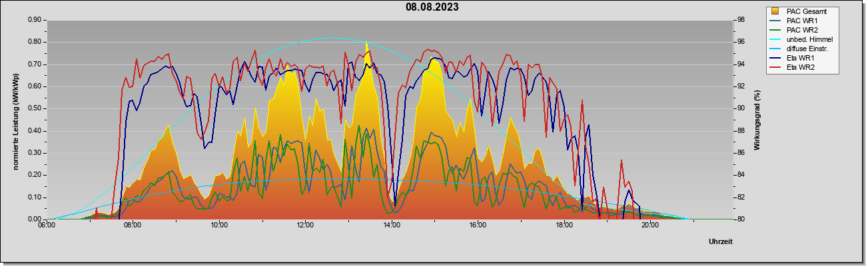
Task: Click the chart title 08.08.2023
Action: click(432, 7)
